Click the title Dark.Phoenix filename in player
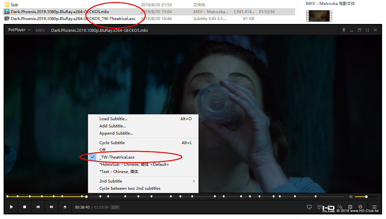This screenshot has width=386, height=219. click(x=99, y=30)
